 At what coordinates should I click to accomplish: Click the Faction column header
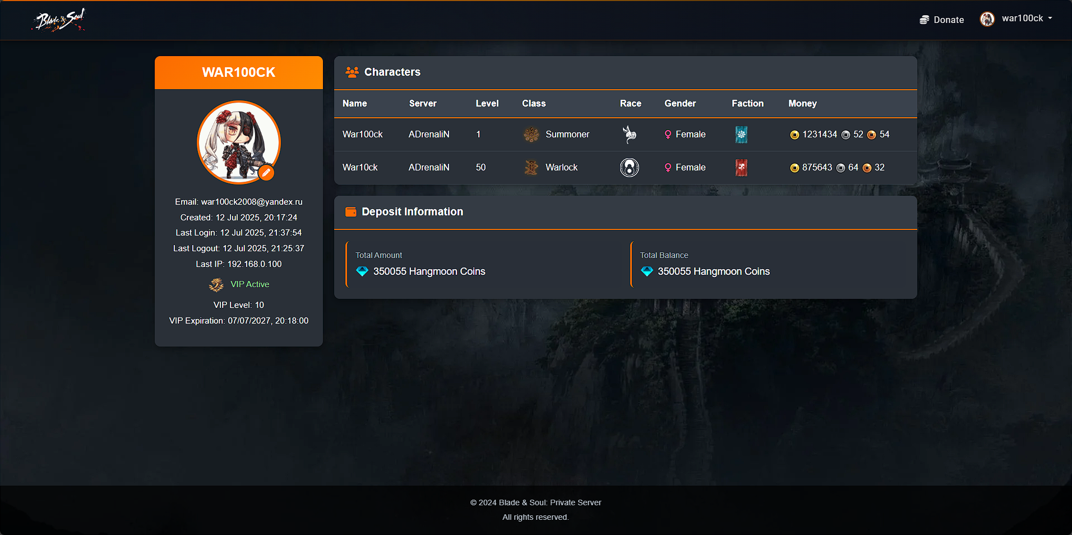point(747,104)
